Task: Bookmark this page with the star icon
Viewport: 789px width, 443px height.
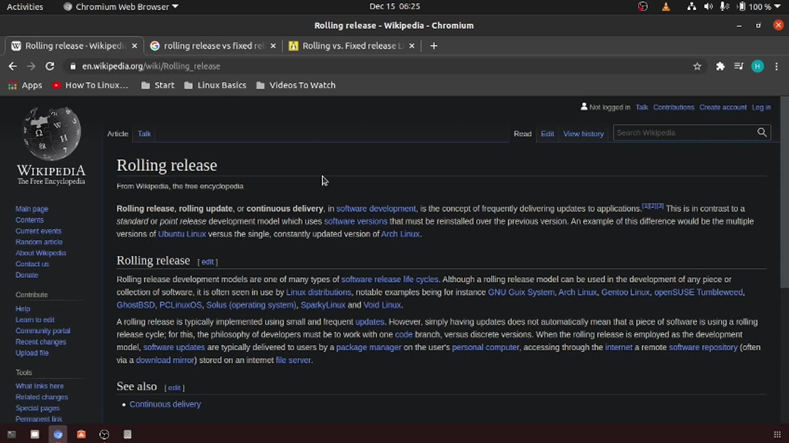Action: [x=697, y=66]
